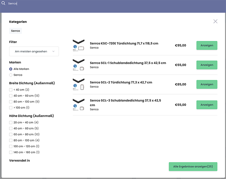Close the search results overlay with X
226x179 pixels.
click(215, 21)
